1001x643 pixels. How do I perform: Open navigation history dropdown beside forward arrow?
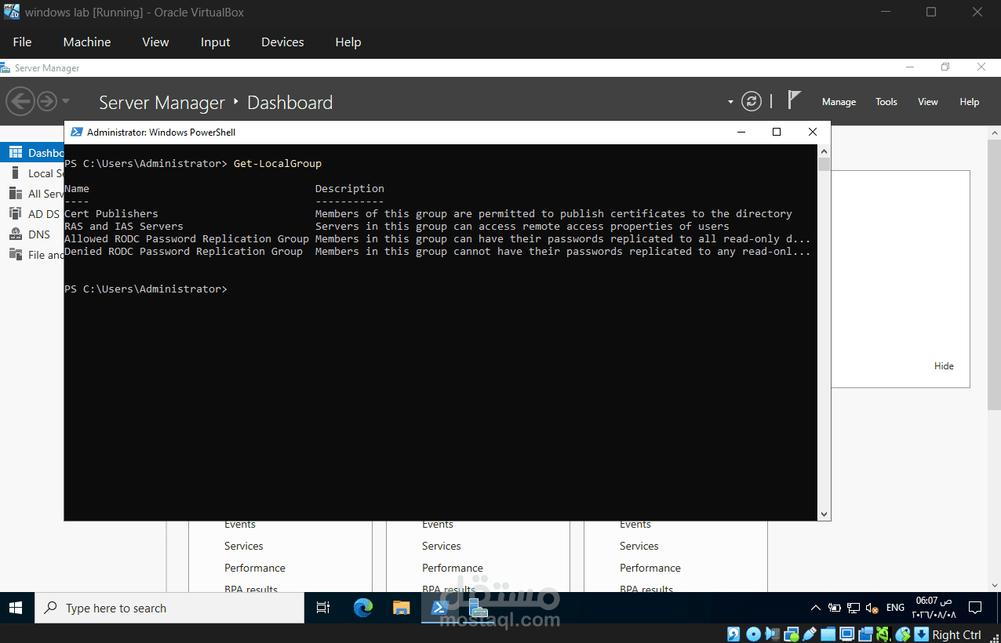click(66, 101)
